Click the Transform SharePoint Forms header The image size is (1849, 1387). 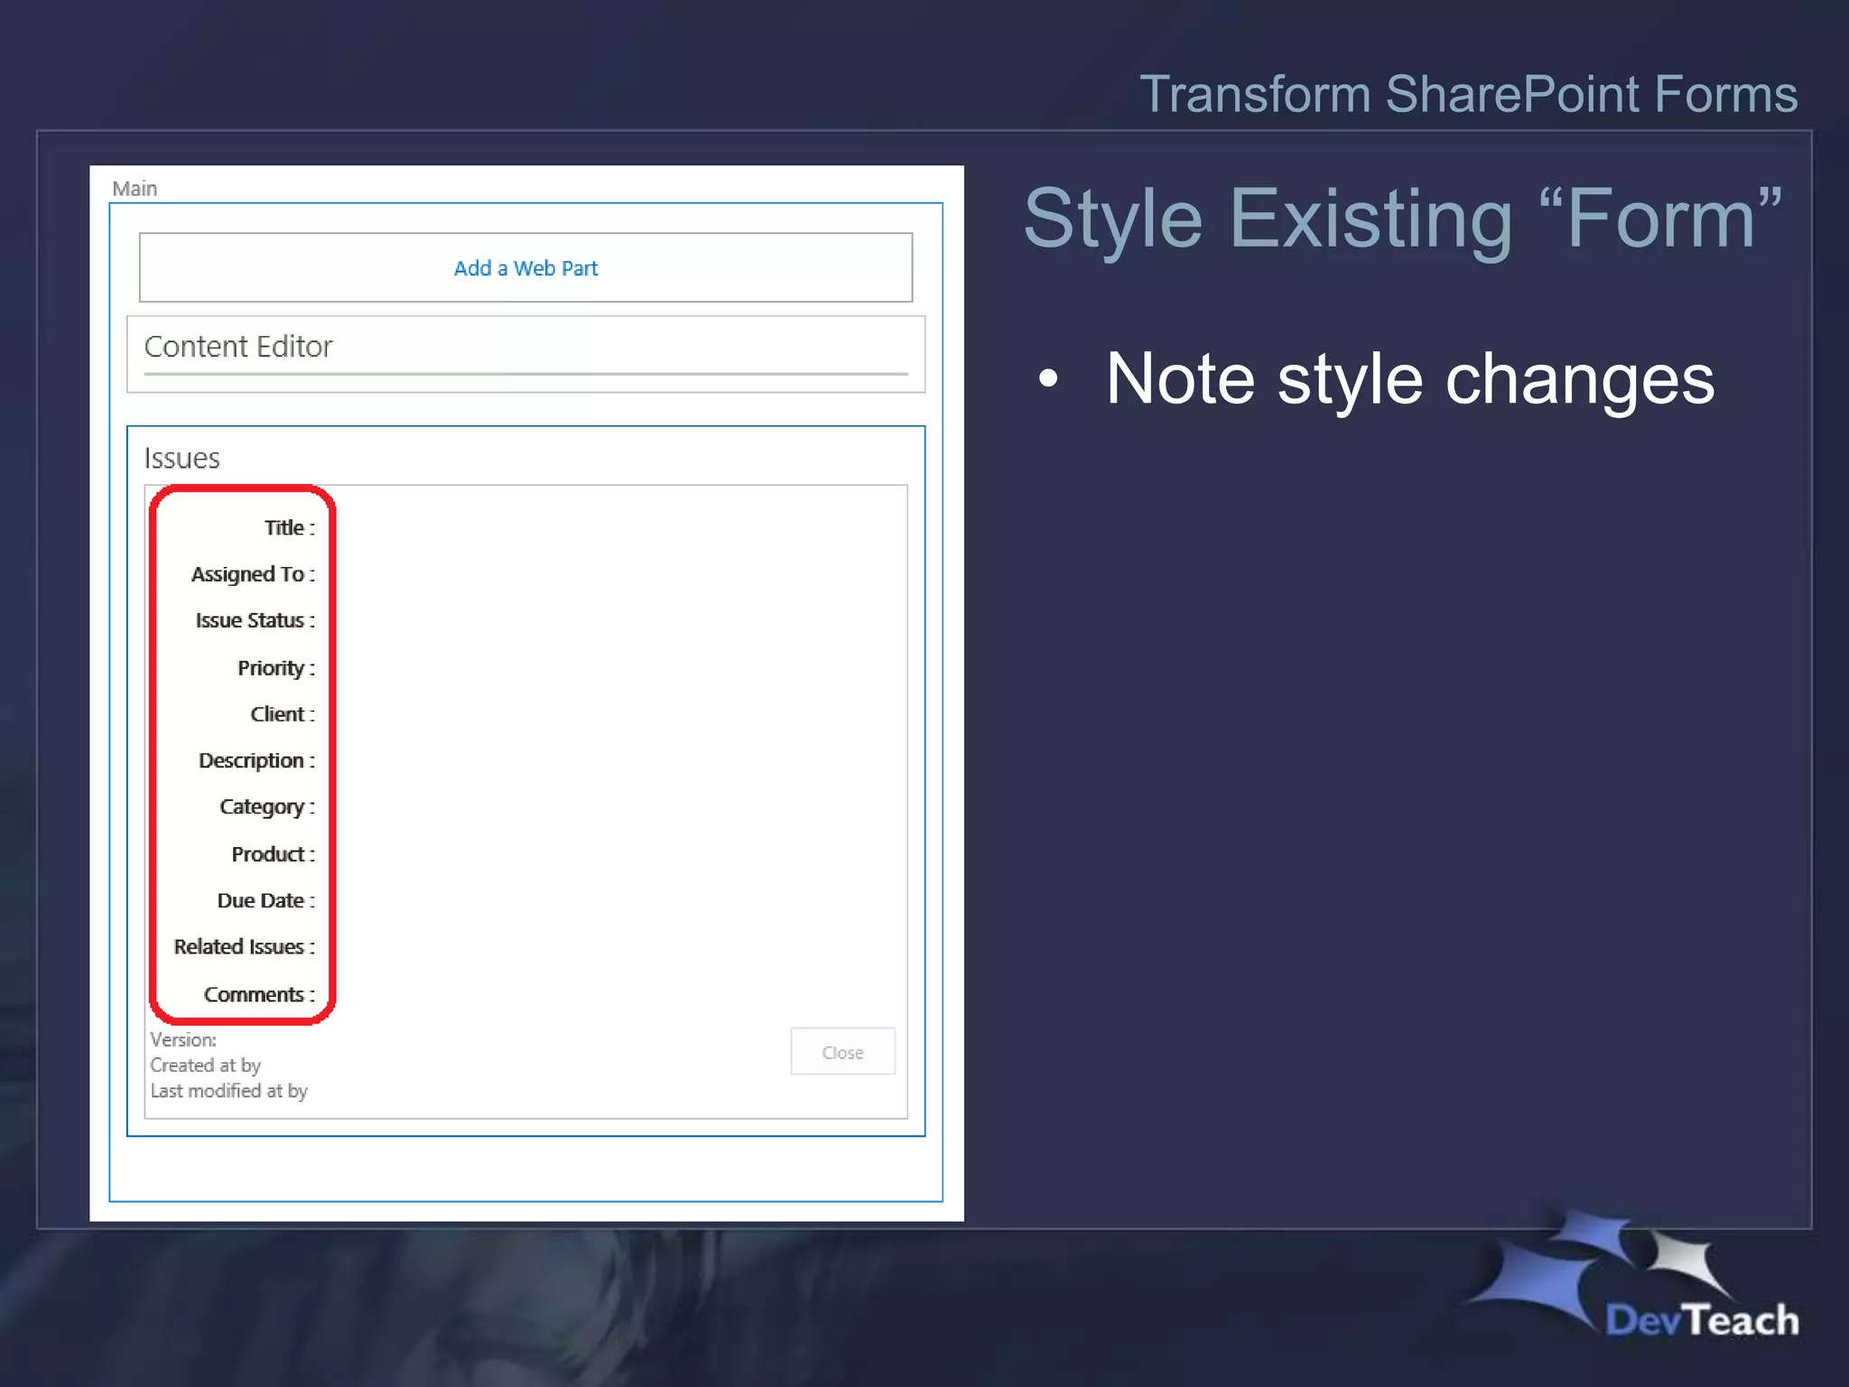[x=1469, y=94]
